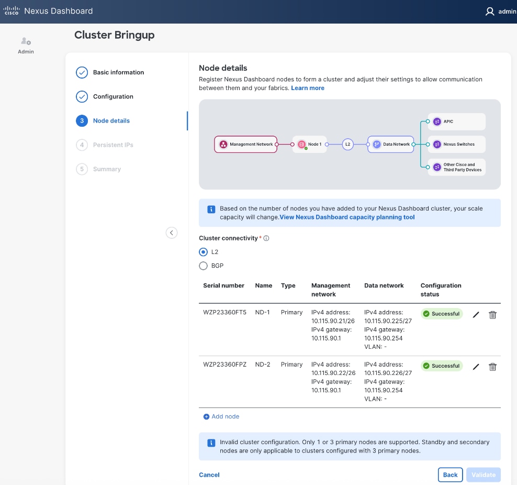Image resolution: width=517 pixels, height=485 pixels.
Task: Click the edit pencil for node ND-1
Action: pos(476,315)
